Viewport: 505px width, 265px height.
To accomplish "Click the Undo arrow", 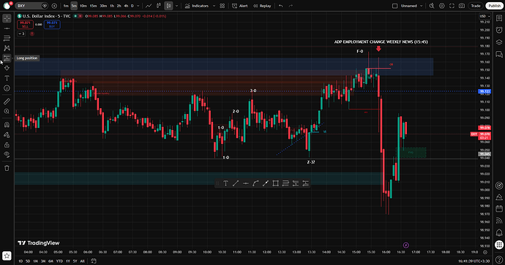I will tap(281, 6).
